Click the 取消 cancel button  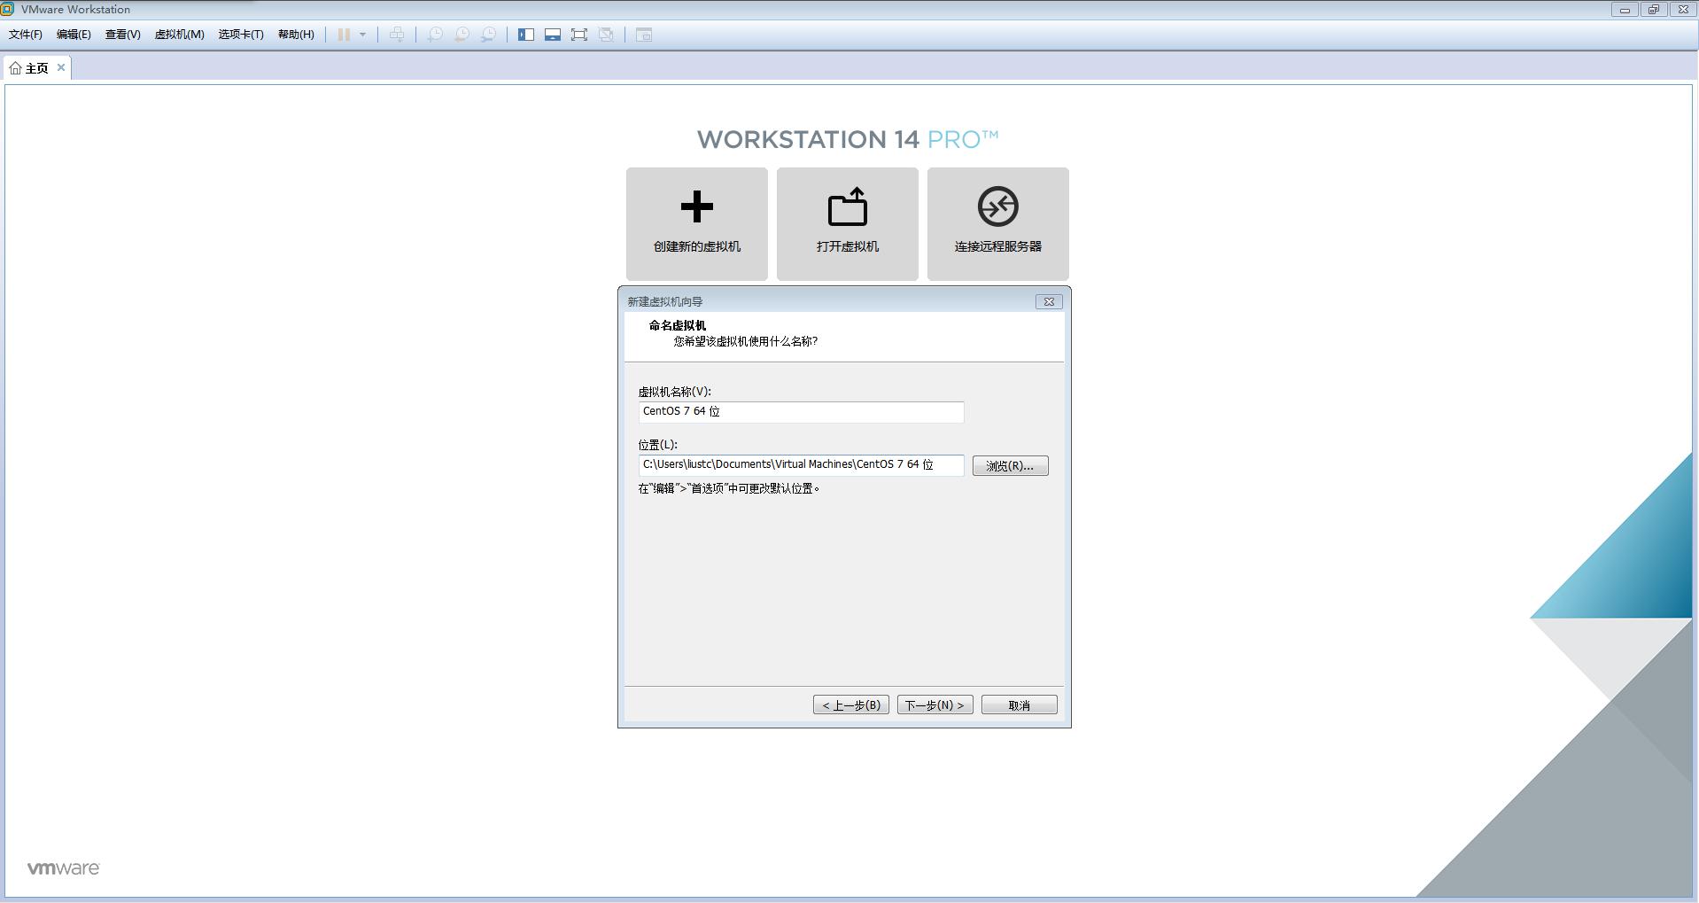click(x=1019, y=704)
